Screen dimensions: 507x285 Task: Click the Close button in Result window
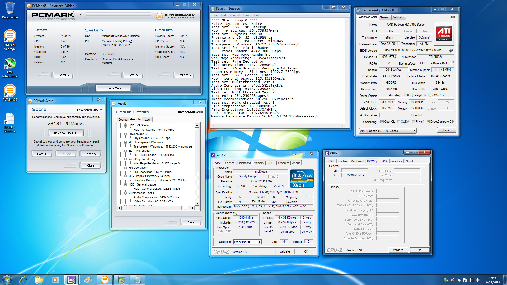(191, 222)
